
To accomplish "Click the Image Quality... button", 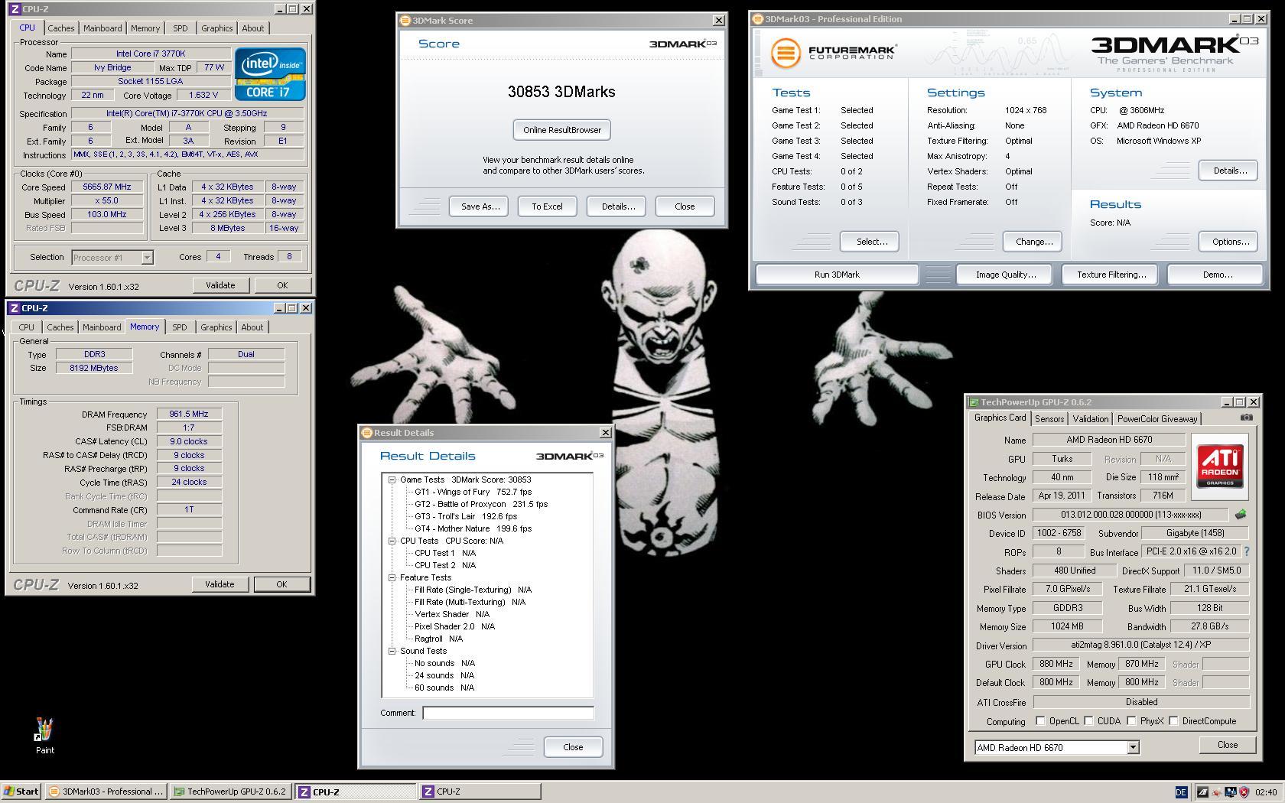I will (1005, 275).
